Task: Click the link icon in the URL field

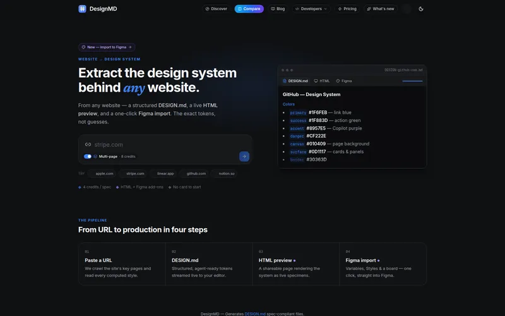Action: pos(88,145)
